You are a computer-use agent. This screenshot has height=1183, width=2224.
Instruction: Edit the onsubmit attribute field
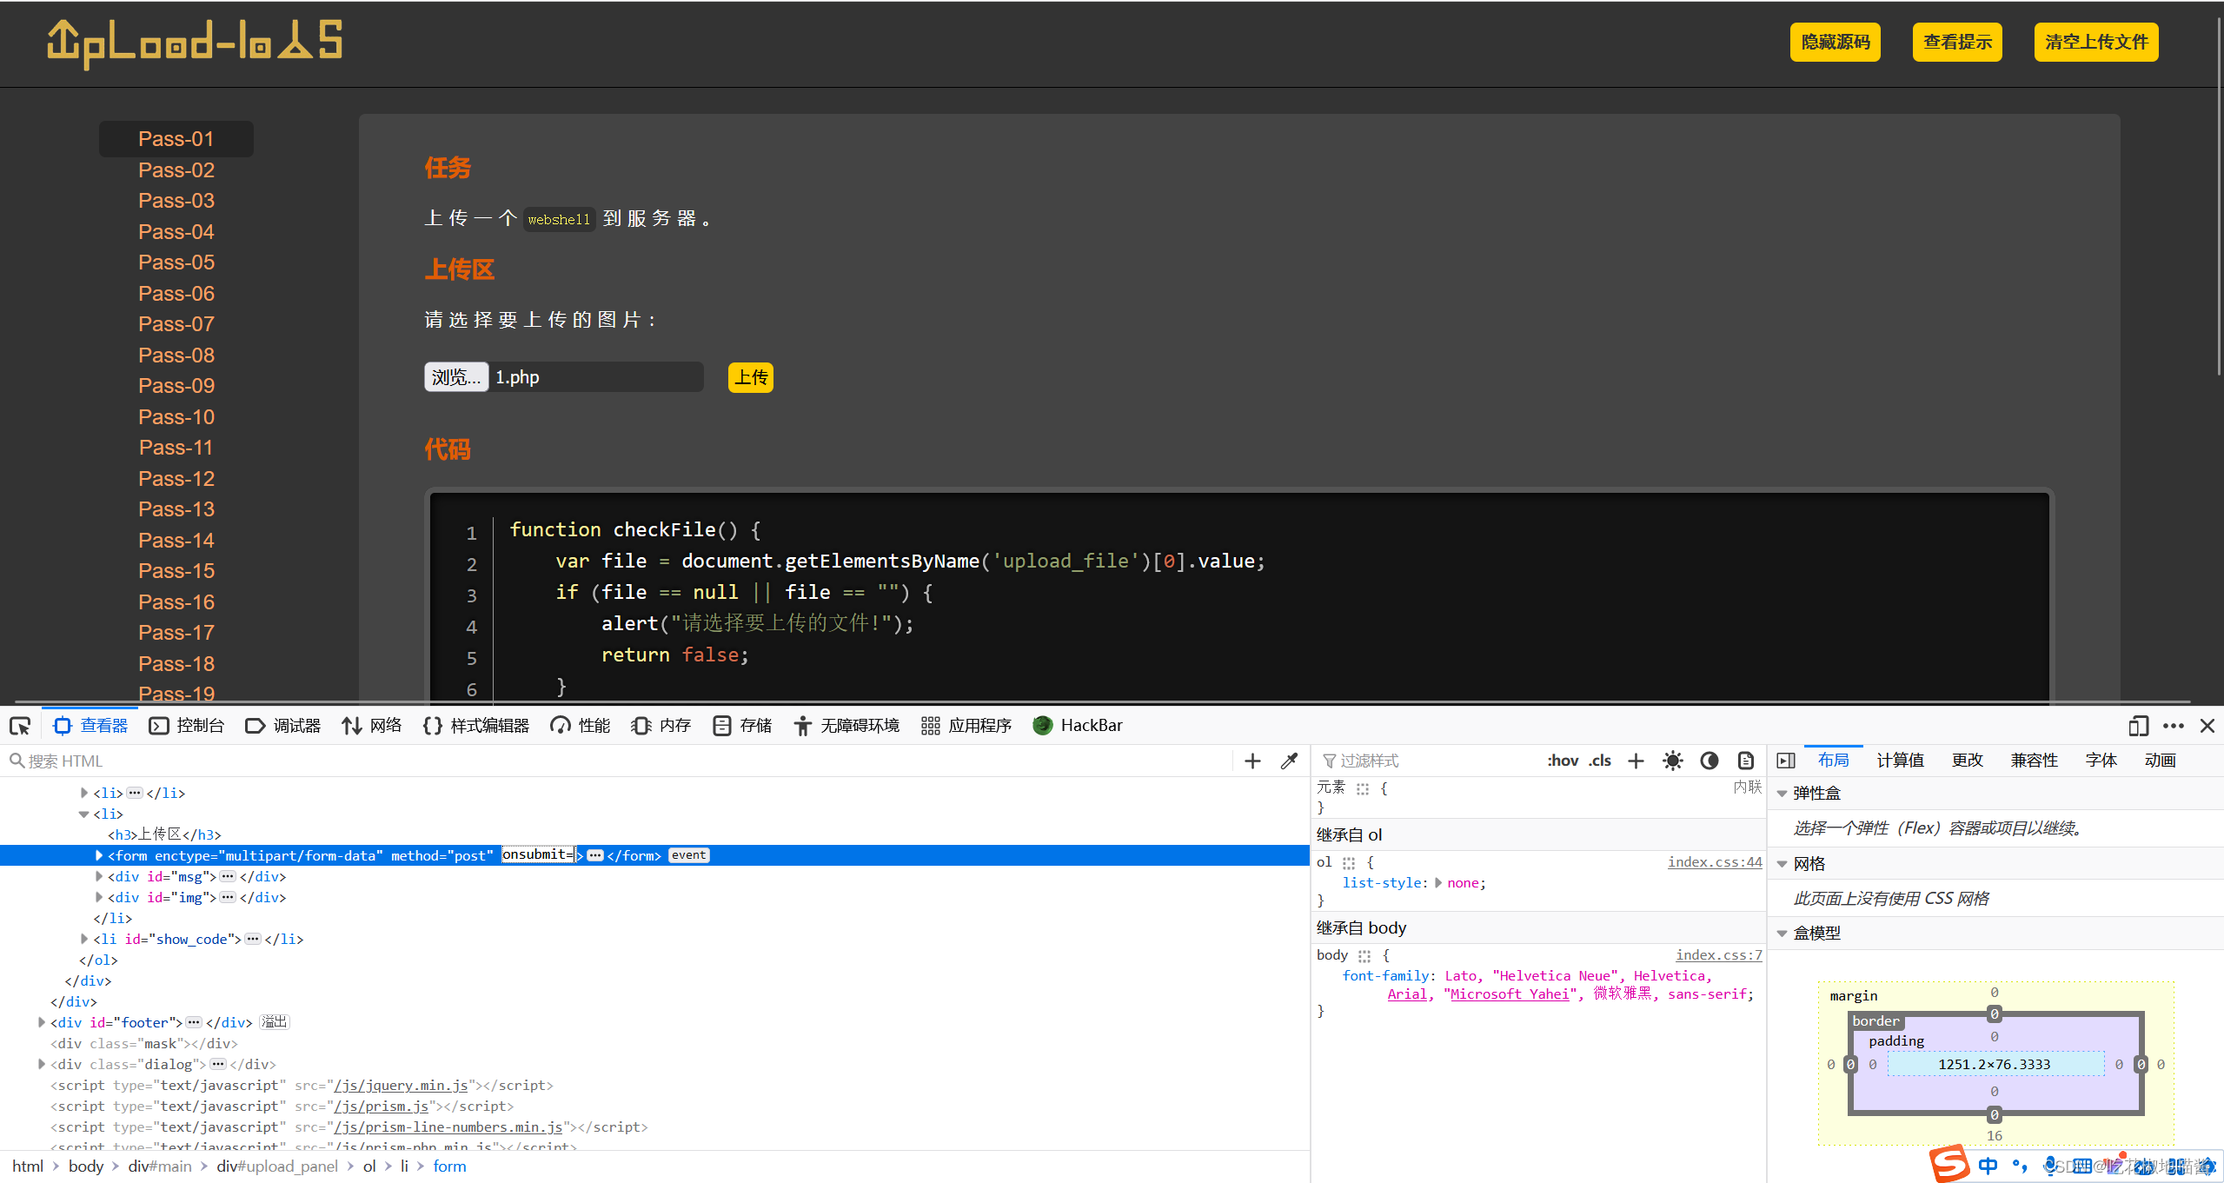[538, 855]
